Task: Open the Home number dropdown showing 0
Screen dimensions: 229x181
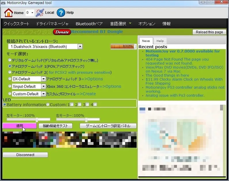Action: click(x=30, y=13)
